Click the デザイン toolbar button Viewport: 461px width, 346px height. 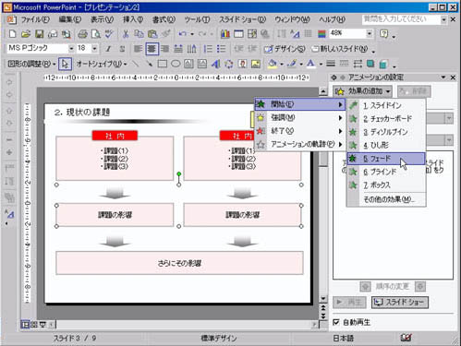(285, 49)
